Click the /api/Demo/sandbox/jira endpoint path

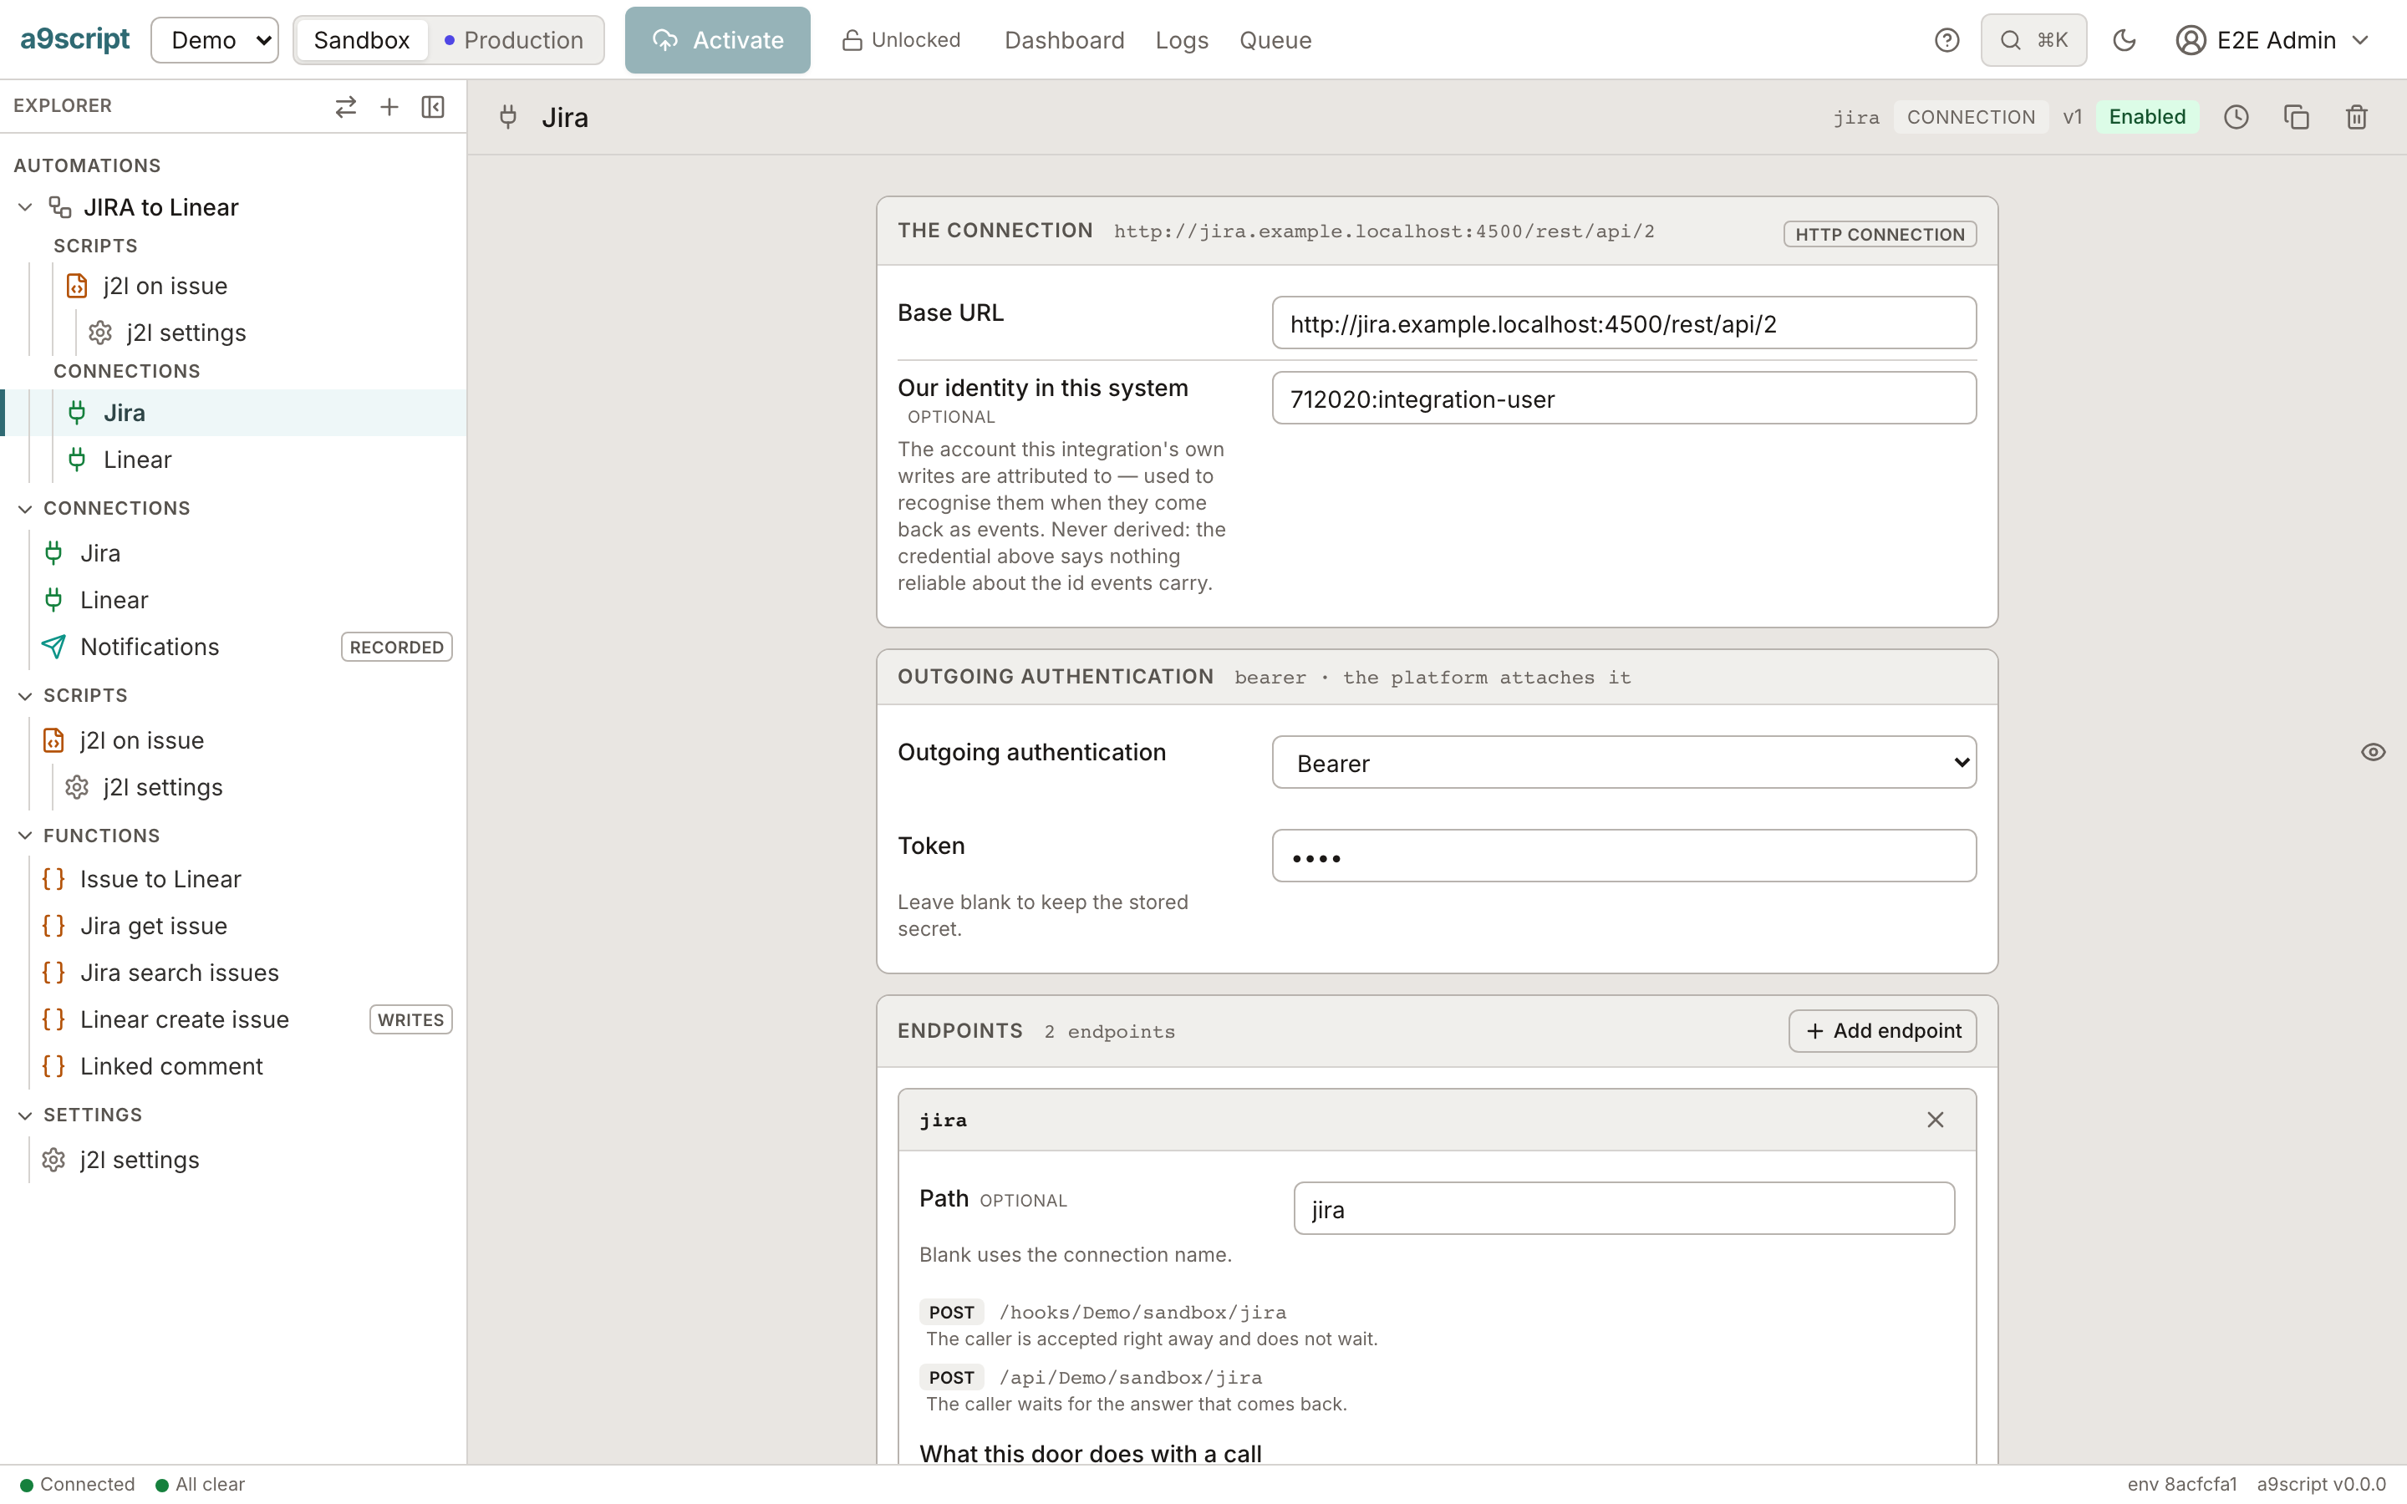point(1131,1379)
